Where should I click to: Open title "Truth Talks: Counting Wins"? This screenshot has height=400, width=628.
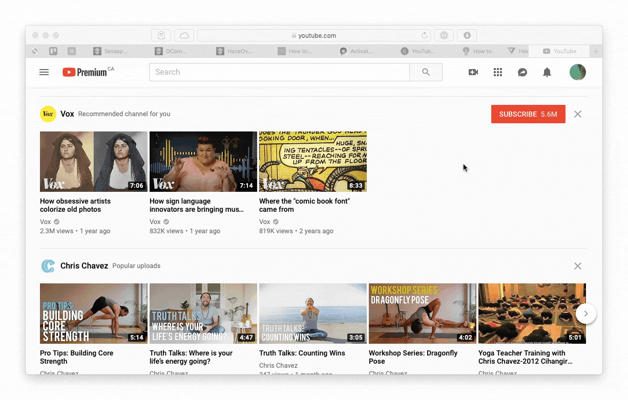click(x=302, y=353)
